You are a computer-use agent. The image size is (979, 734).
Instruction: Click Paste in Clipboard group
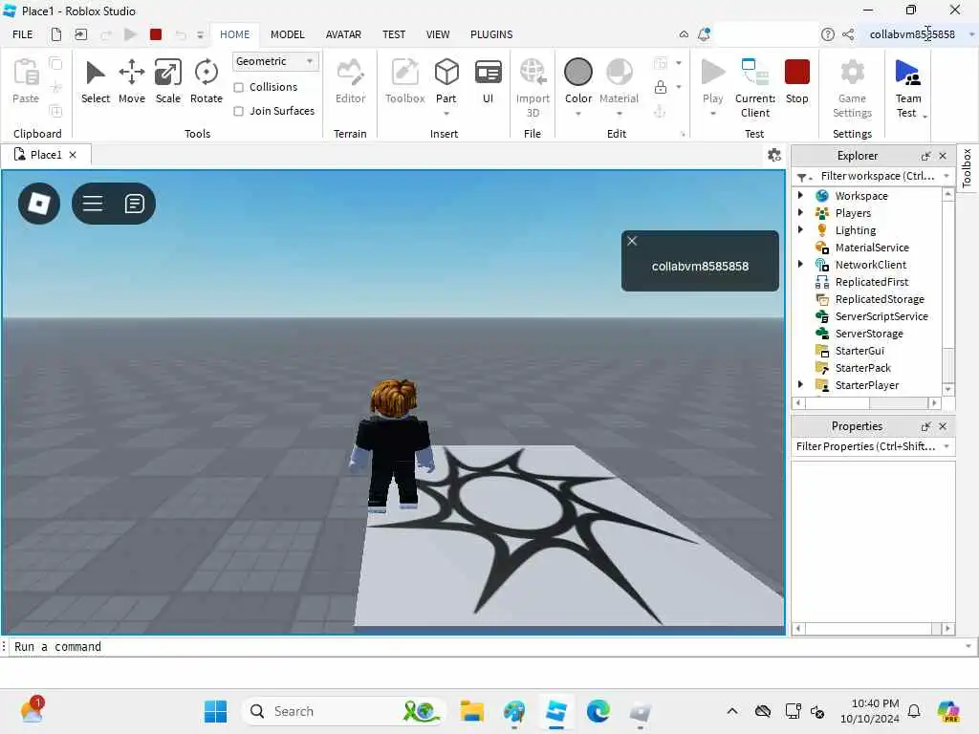click(26, 81)
